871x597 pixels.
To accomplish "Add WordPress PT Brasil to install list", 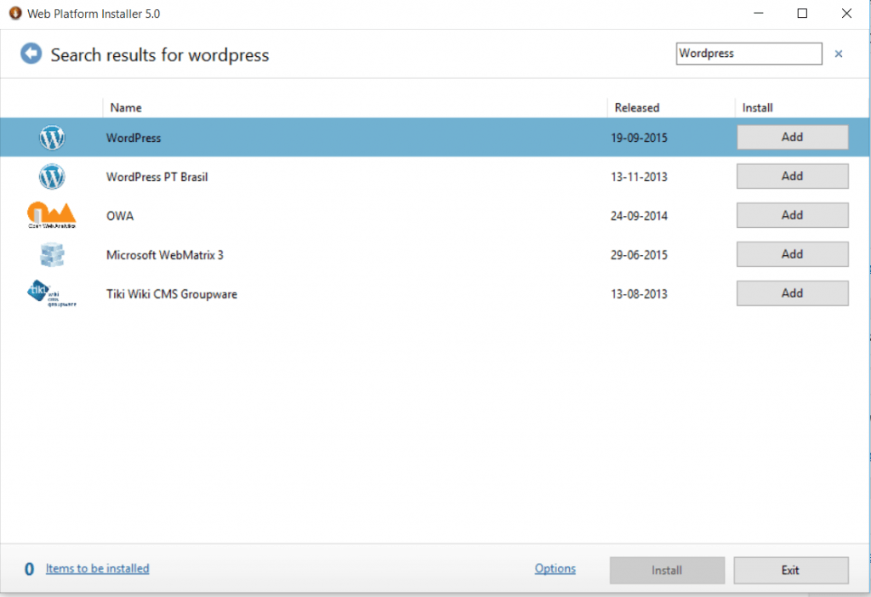I will pyautogui.click(x=792, y=176).
